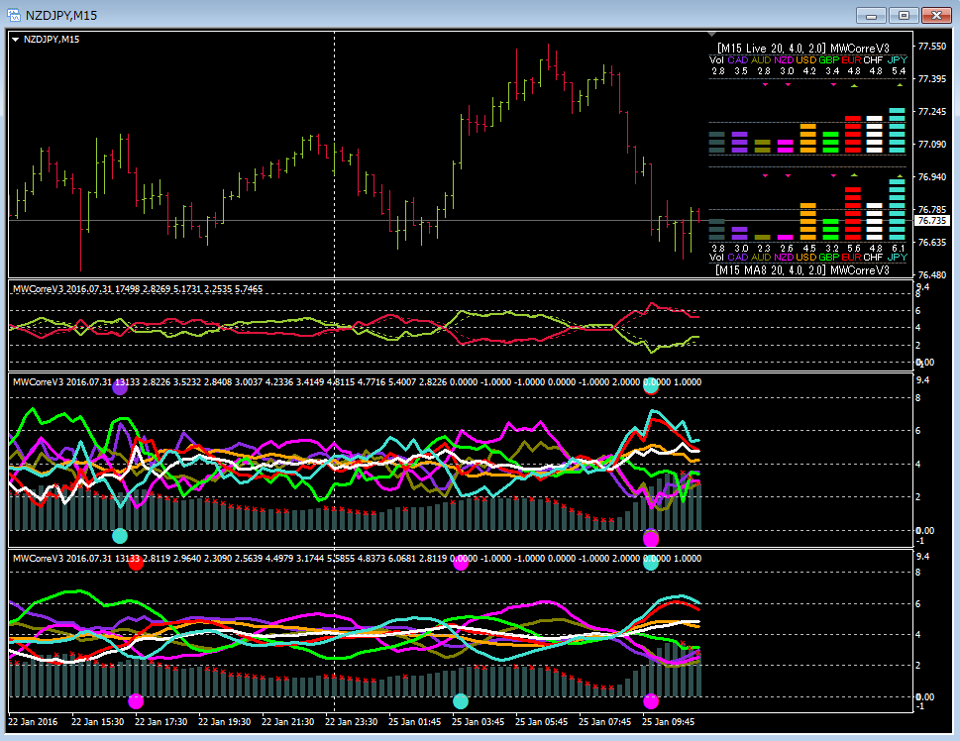The image size is (960, 741).
Task: Maximize the NZDJPY,M15 chart window
Action: click(x=904, y=15)
